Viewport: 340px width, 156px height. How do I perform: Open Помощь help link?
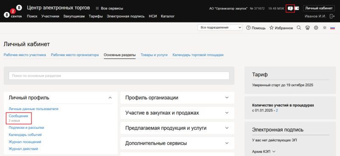[256, 28]
